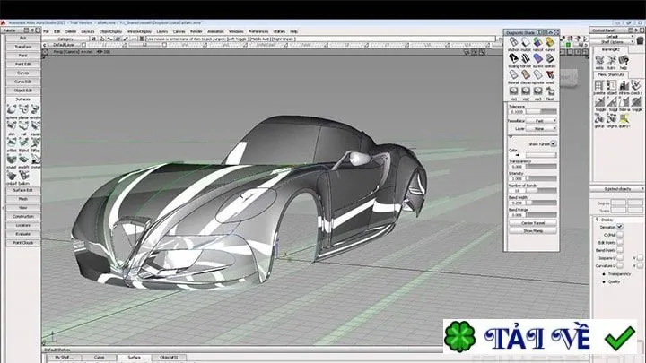Open the Render menu
The image size is (646, 363).
click(196, 31)
